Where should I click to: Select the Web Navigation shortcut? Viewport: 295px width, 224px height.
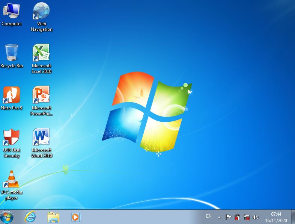click(x=42, y=17)
